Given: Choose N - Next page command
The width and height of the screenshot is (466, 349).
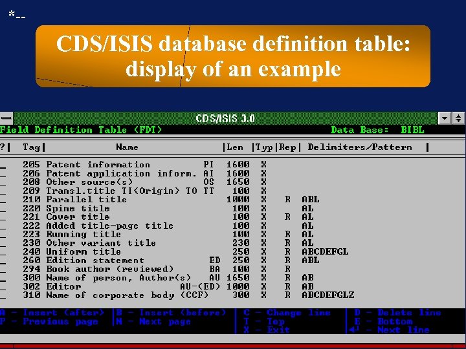Looking at the screenshot, I should pyautogui.click(x=153, y=321).
